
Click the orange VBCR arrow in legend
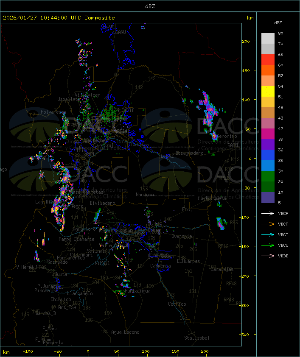point(268,224)
